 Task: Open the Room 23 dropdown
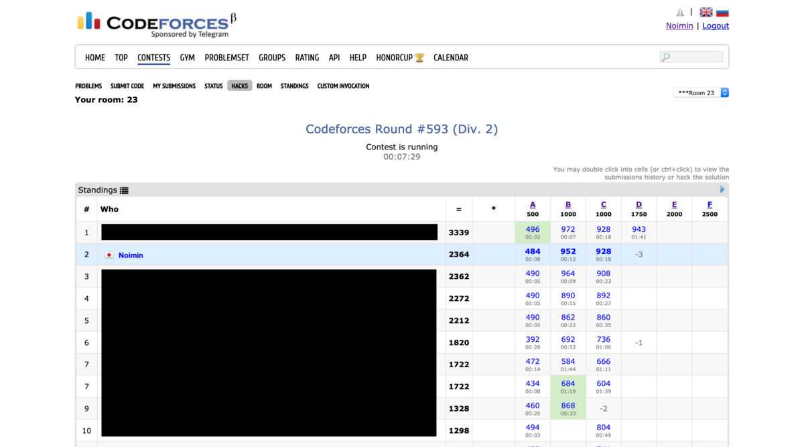pos(701,92)
